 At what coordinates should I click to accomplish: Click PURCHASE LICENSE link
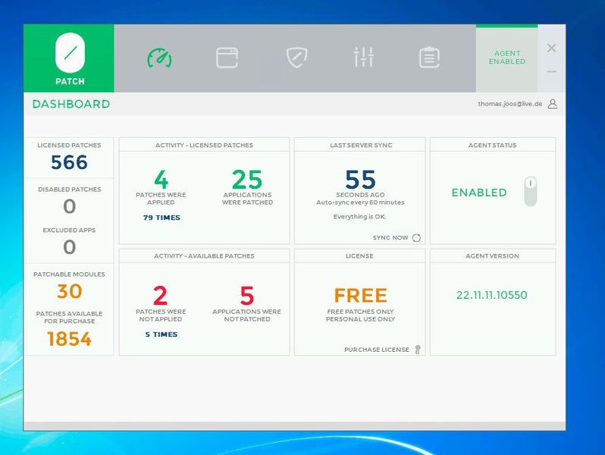click(x=377, y=350)
